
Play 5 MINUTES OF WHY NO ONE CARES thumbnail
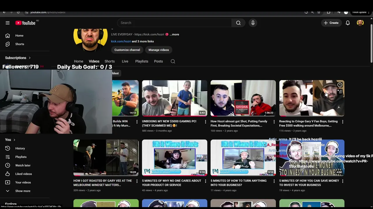[x=175, y=158]
